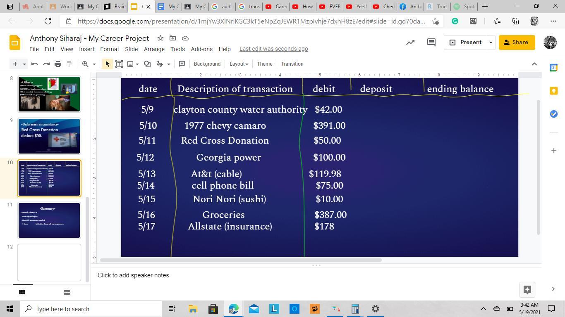Hide the menus with the up chevron

coord(534,64)
